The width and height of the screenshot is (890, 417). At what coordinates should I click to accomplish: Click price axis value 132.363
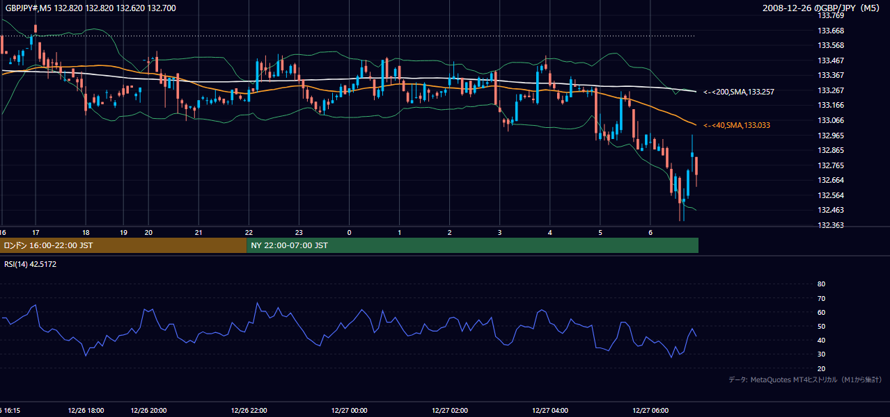830,225
